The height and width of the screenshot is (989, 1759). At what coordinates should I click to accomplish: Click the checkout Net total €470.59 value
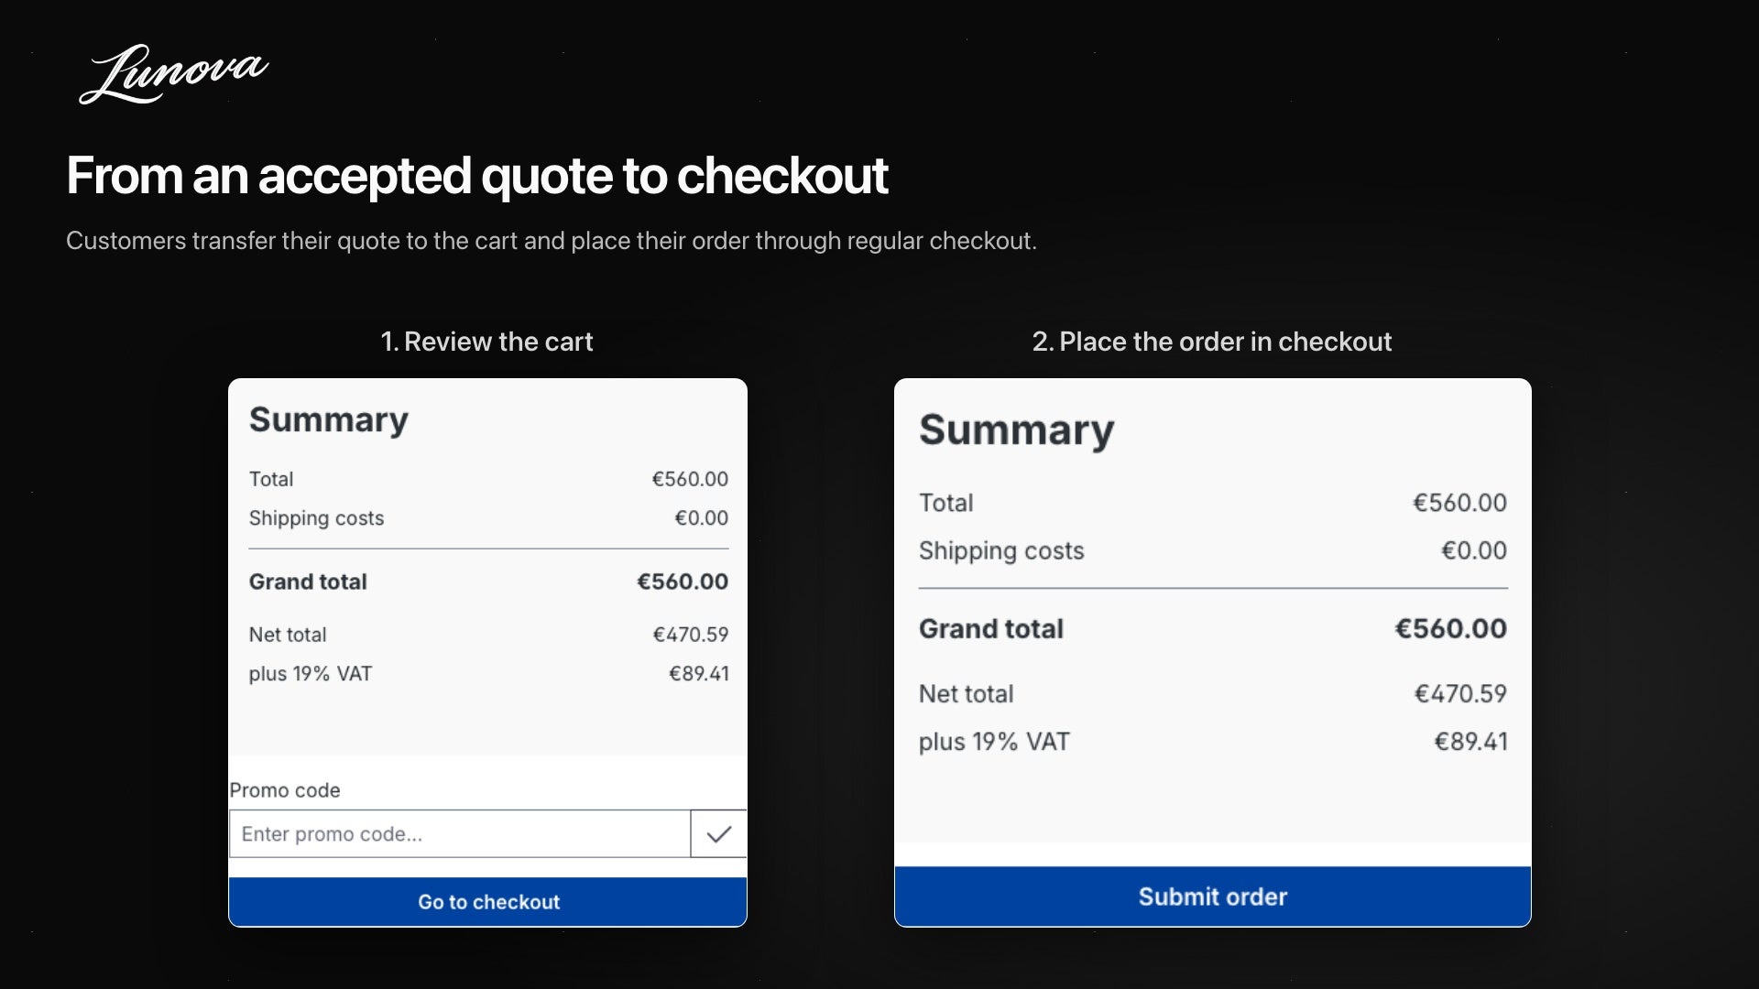click(x=1460, y=694)
